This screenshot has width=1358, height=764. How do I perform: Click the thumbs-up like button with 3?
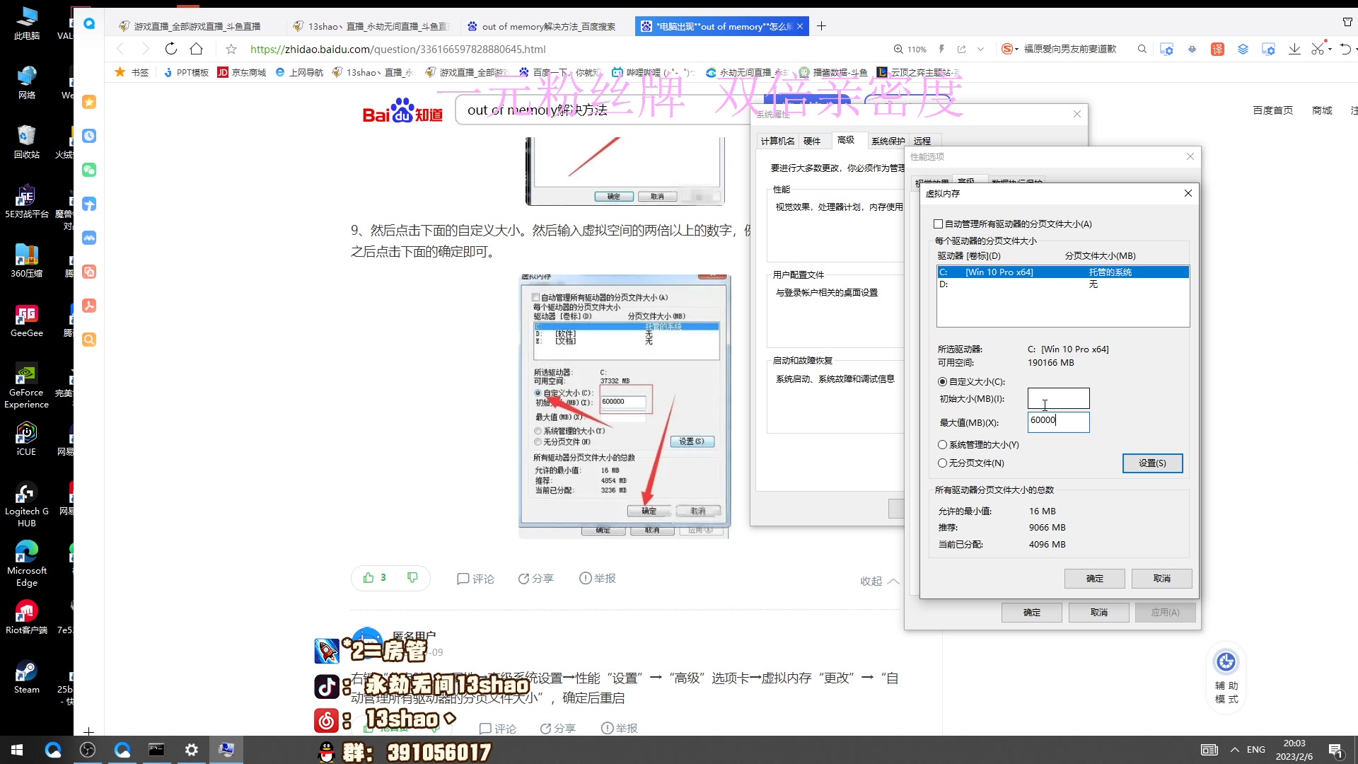tap(375, 578)
